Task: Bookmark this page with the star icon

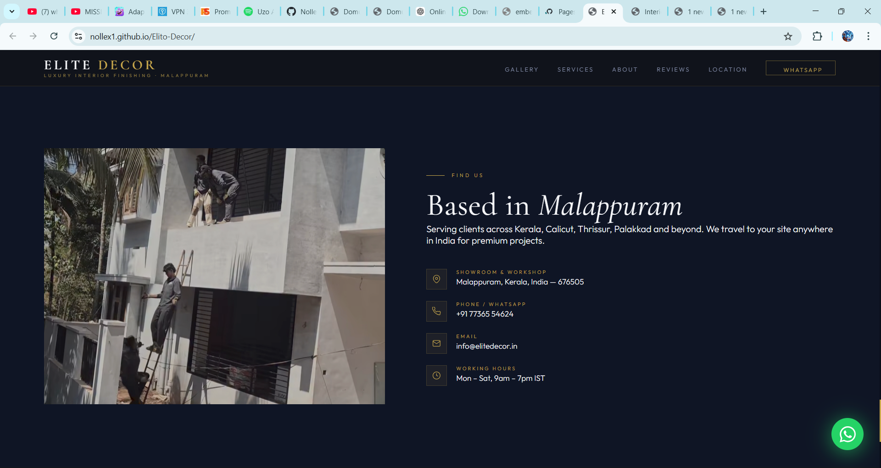Action: (788, 37)
